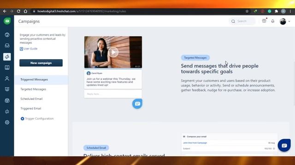Image resolution: width=295 pixels, height=165 pixels.
Task: Reload the page with refresh icon
Action: [x=18, y=11]
